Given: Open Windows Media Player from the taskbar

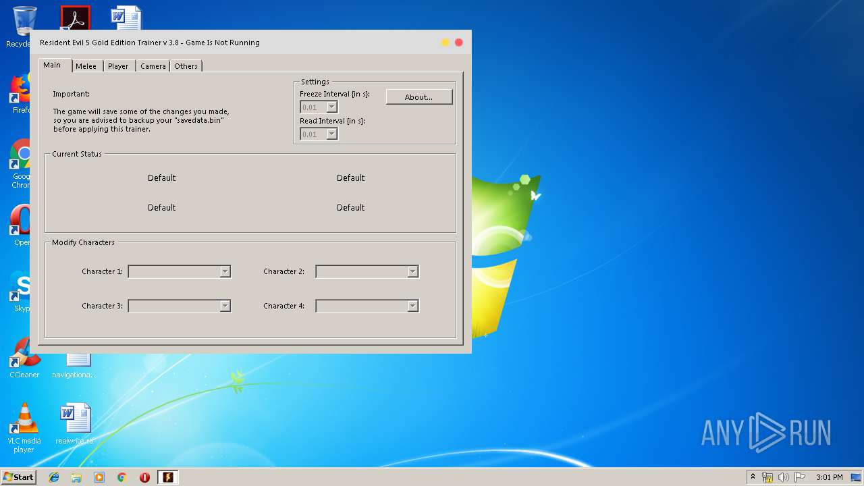Looking at the screenshot, I should 99,477.
